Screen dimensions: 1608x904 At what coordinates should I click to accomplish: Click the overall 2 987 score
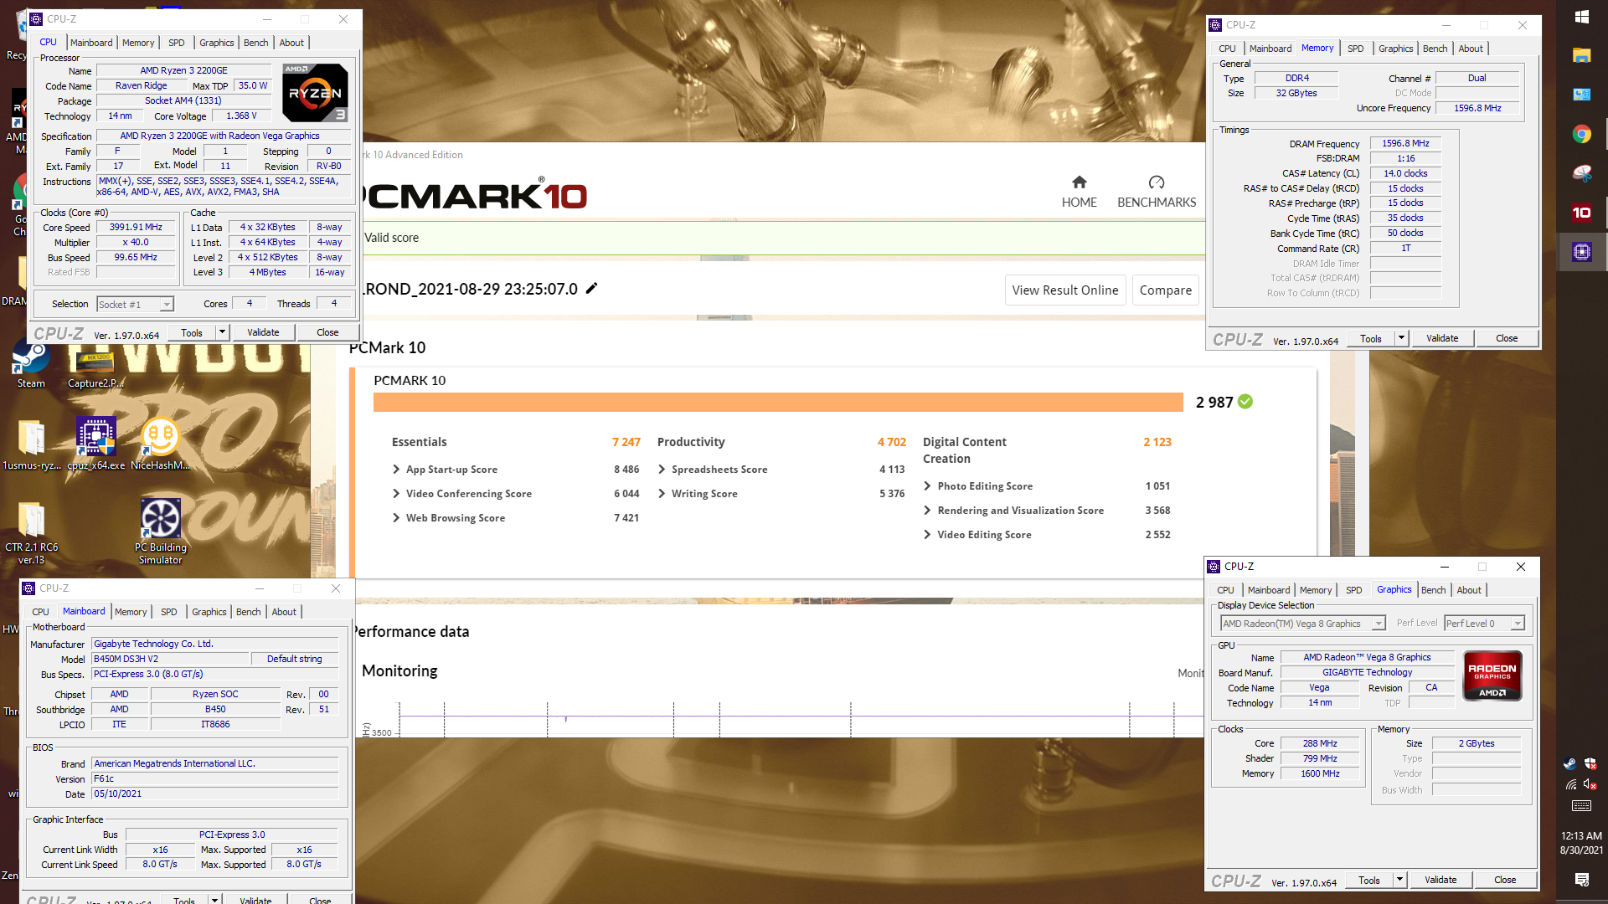point(1214,403)
